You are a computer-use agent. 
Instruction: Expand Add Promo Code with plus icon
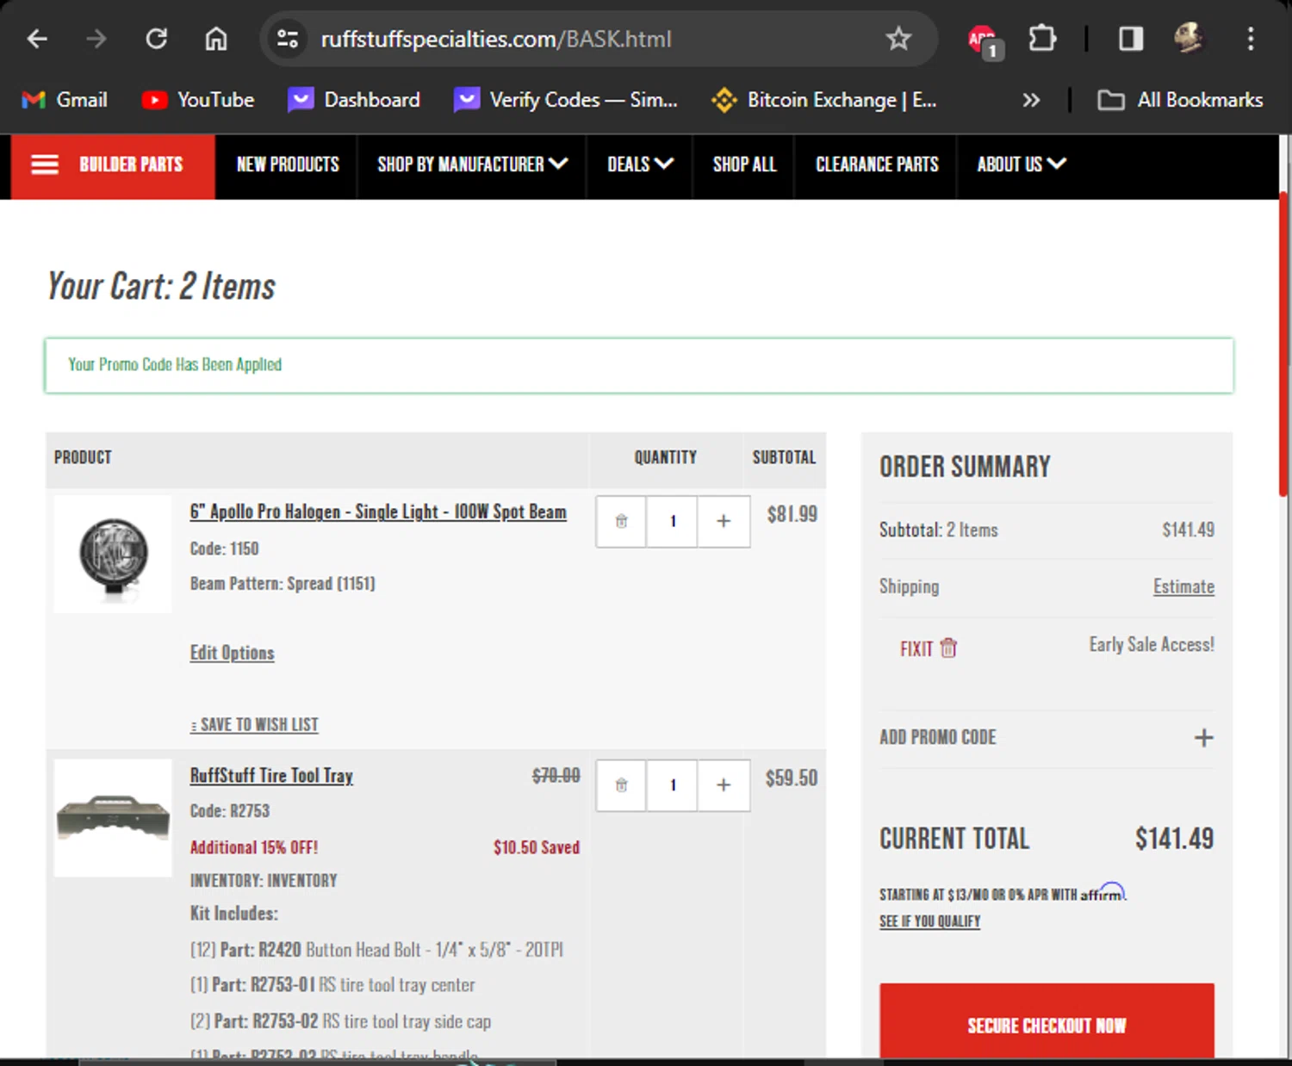point(1203,738)
